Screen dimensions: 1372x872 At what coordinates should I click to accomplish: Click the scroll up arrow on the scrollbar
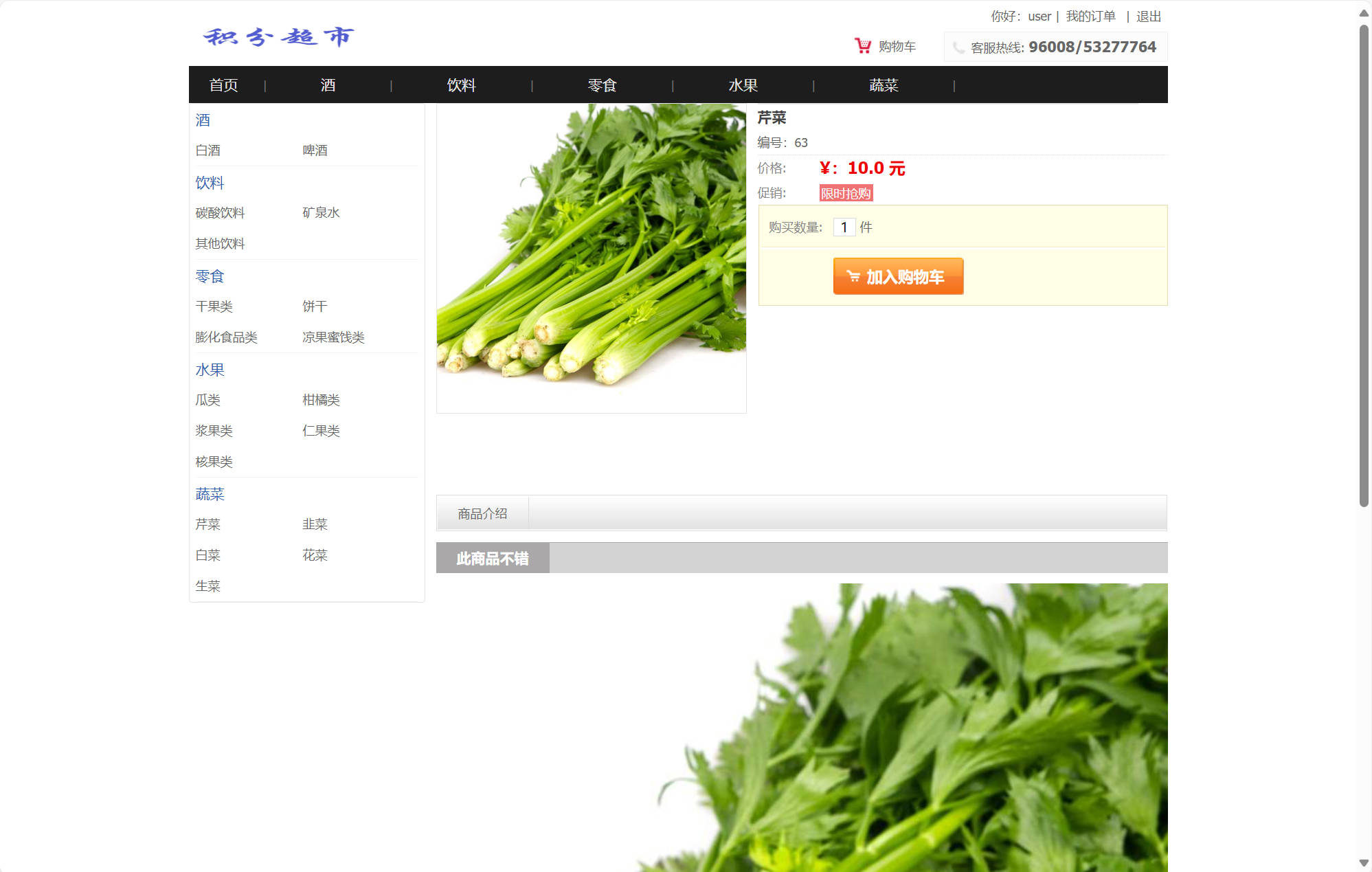(x=1363, y=13)
